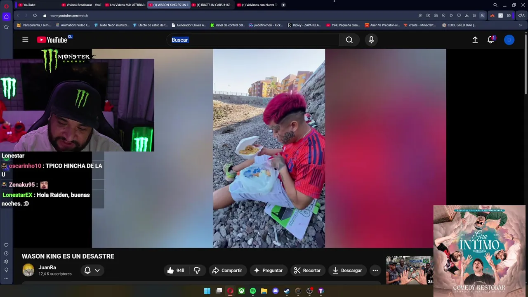
Task: Open Opera sidebar settings gear
Action: (6, 262)
